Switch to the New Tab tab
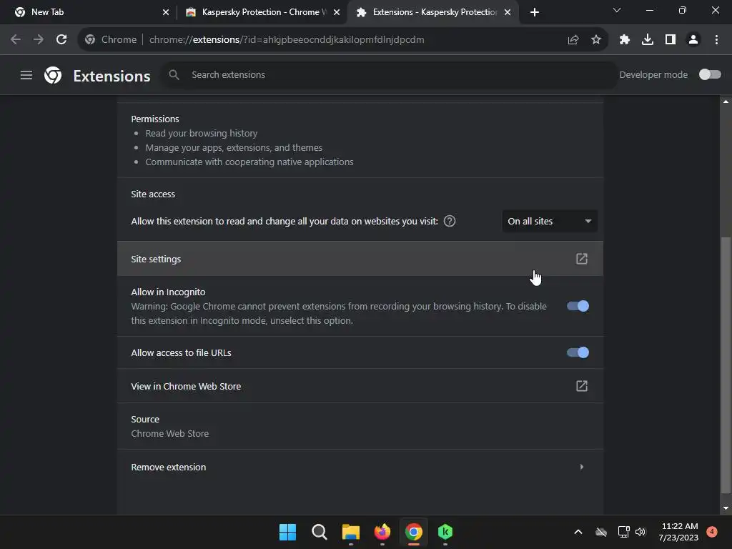This screenshot has width=732, height=549. 88,12
